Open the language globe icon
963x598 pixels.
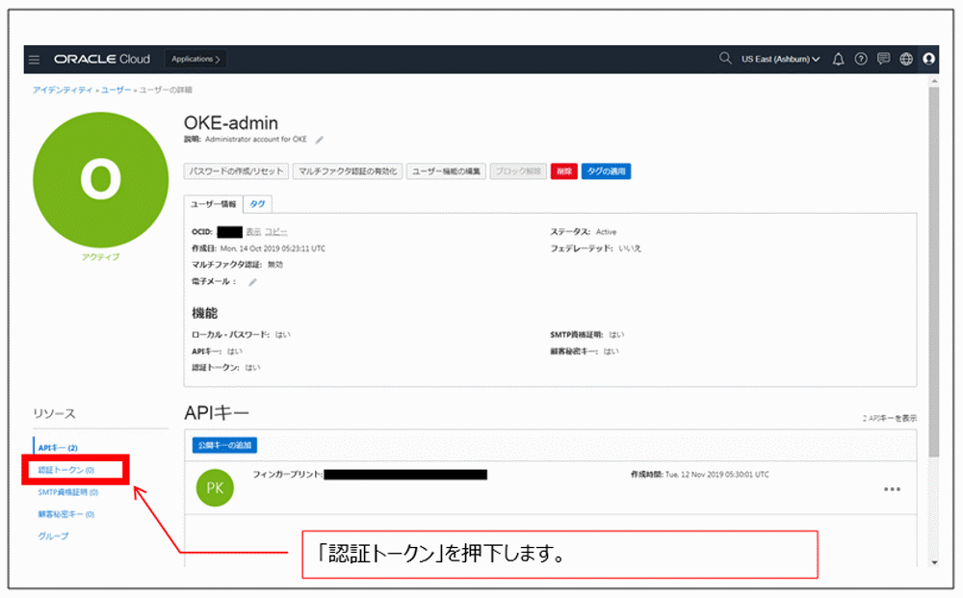(x=905, y=59)
